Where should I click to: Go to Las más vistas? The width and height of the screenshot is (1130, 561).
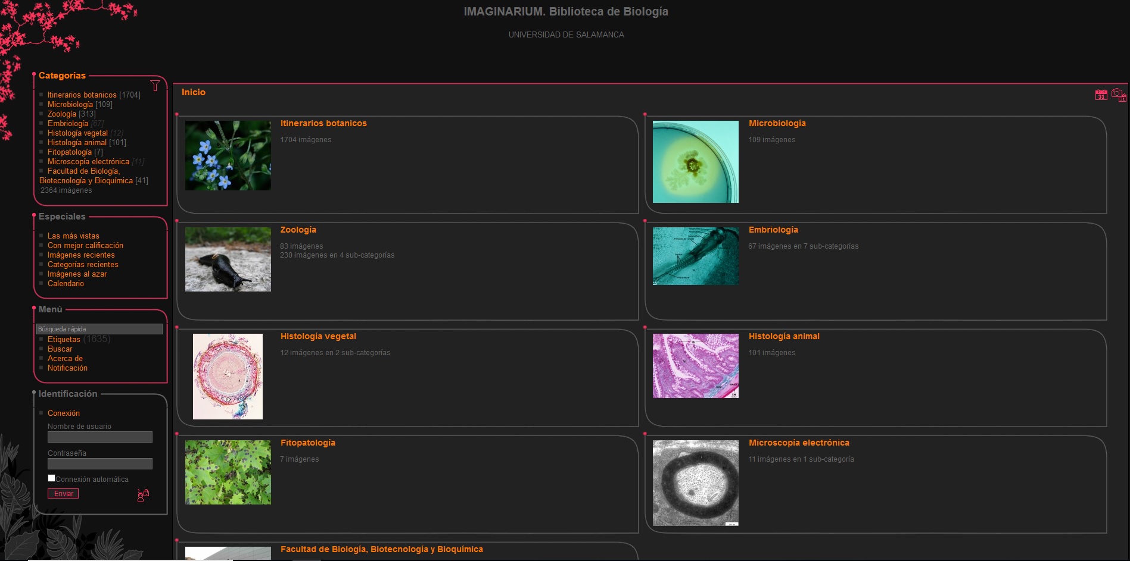pyautogui.click(x=73, y=236)
